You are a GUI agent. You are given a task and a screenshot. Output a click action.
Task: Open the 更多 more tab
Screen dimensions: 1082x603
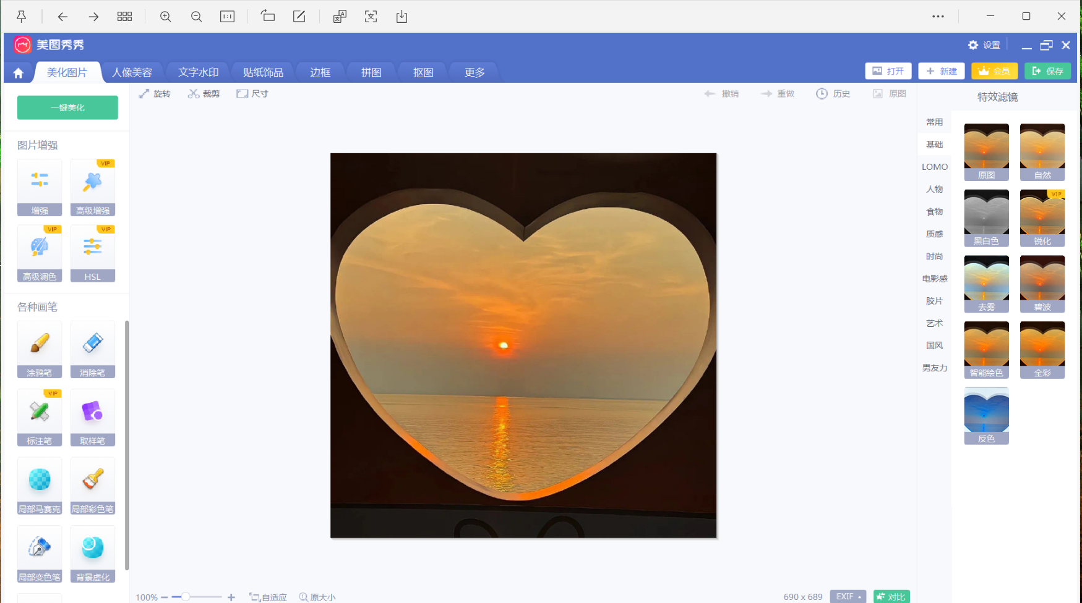474,72
